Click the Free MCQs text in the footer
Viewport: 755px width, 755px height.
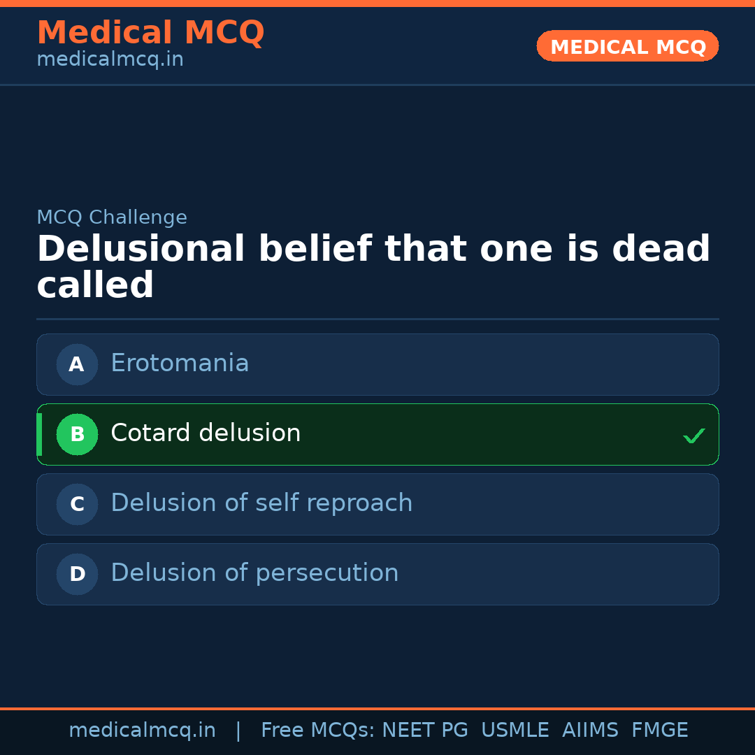(318, 731)
